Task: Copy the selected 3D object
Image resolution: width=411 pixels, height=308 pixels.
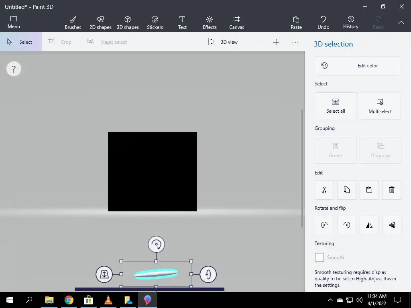Action: pyautogui.click(x=347, y=190)
